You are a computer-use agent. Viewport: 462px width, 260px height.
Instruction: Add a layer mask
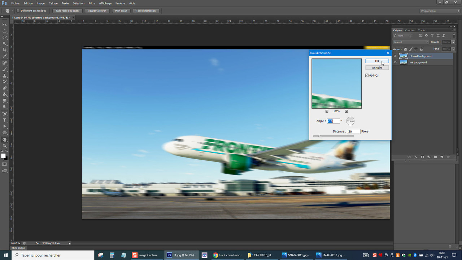tap(422, 157)
